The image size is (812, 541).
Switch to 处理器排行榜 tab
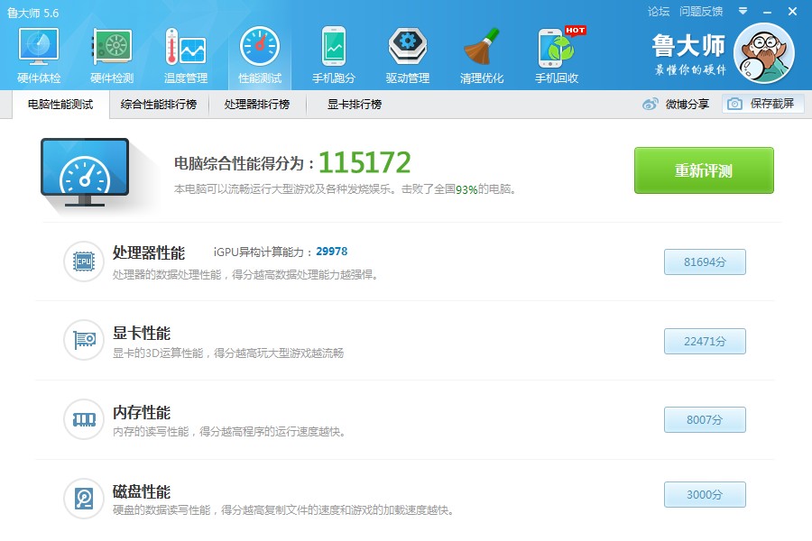point(257,105)
